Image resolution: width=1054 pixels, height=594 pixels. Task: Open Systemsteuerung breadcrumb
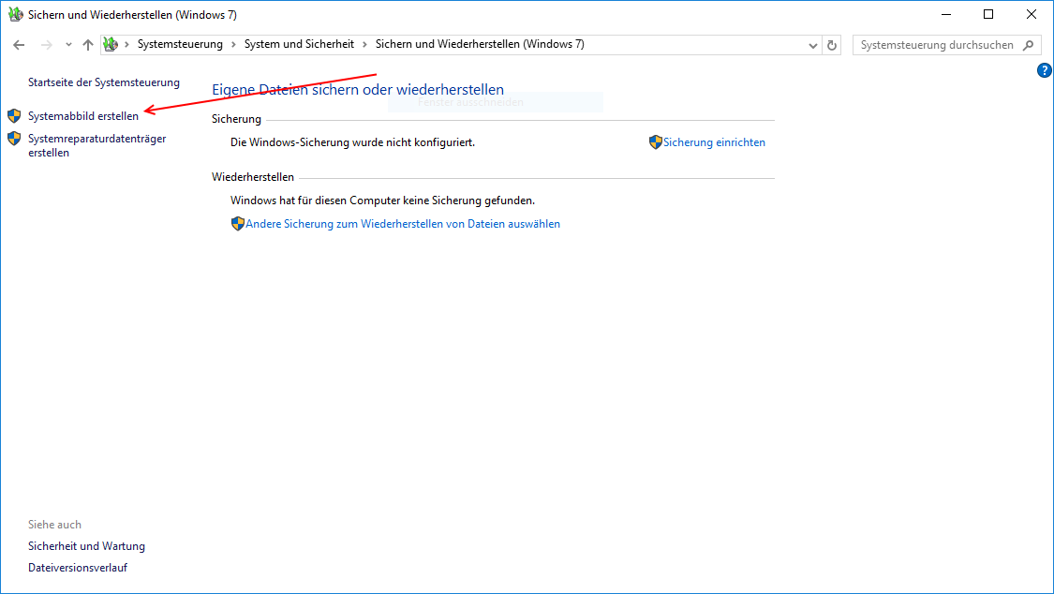tap(180, 44)
